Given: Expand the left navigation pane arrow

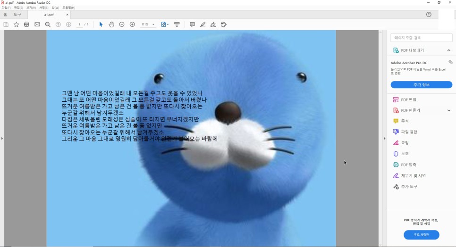Looking at the screenshot, I should pos(2,139).
